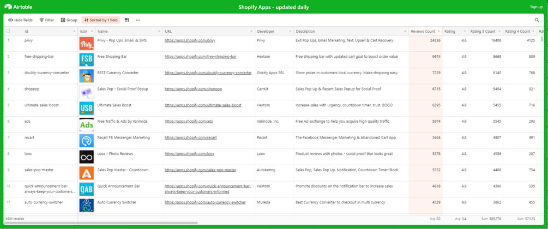
Task: Select the Rating 5 Count cell '18408'
Action: point(485,44)
